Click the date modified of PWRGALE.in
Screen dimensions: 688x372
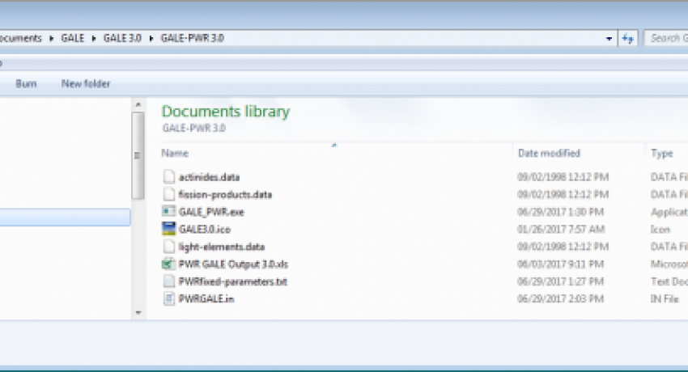point(560,299)
